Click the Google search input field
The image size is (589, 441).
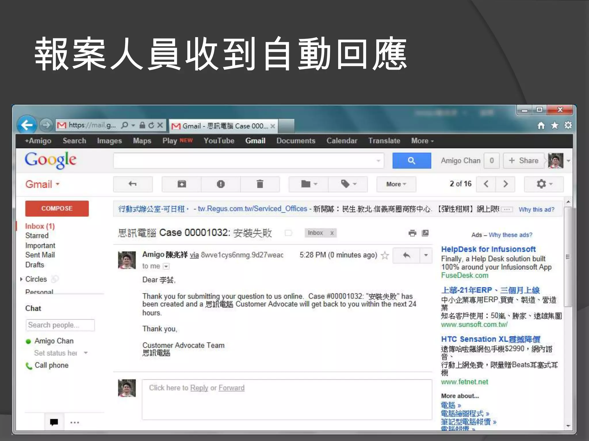tap(249, 160)
